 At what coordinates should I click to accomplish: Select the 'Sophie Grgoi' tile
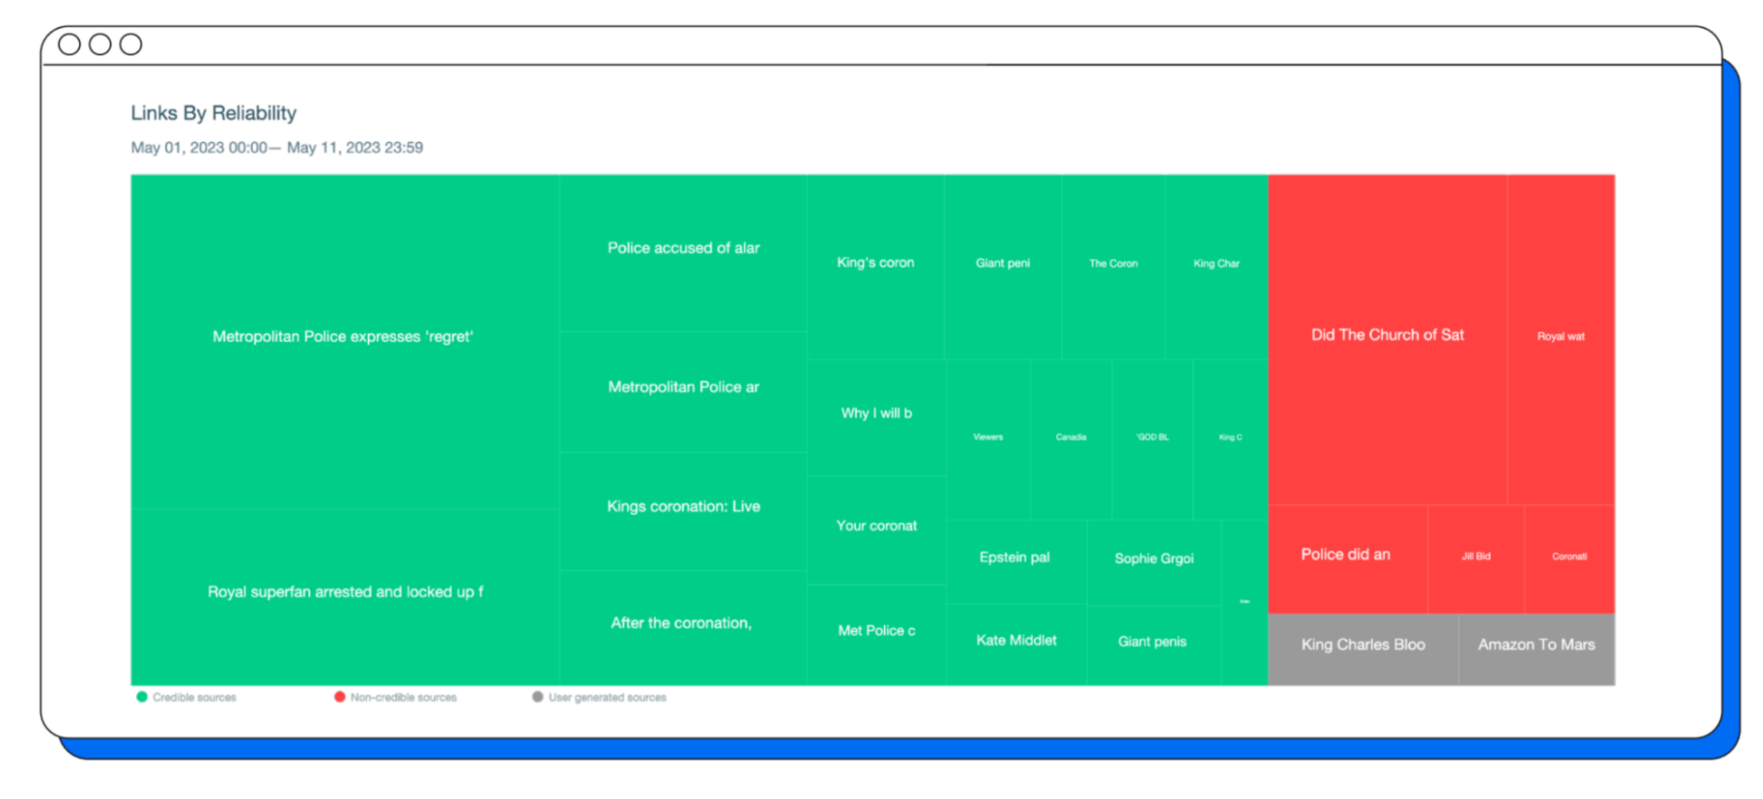(1154, 559)
